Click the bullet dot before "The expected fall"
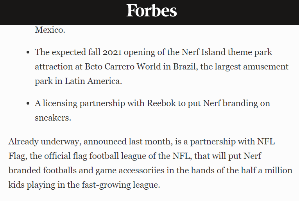 28,52
